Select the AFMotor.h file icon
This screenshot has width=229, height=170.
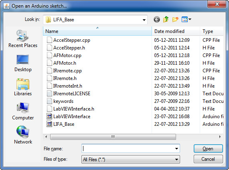pyautogui.click(x=49, y=63)
